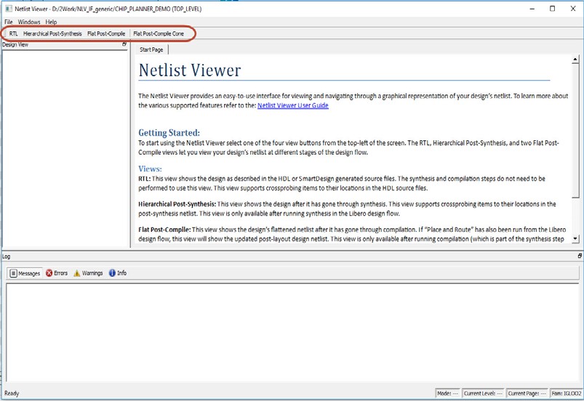Switch to Flat Post-Compile view
The height and width of the screenshot is (401, 584).
(x=106, y=33)
